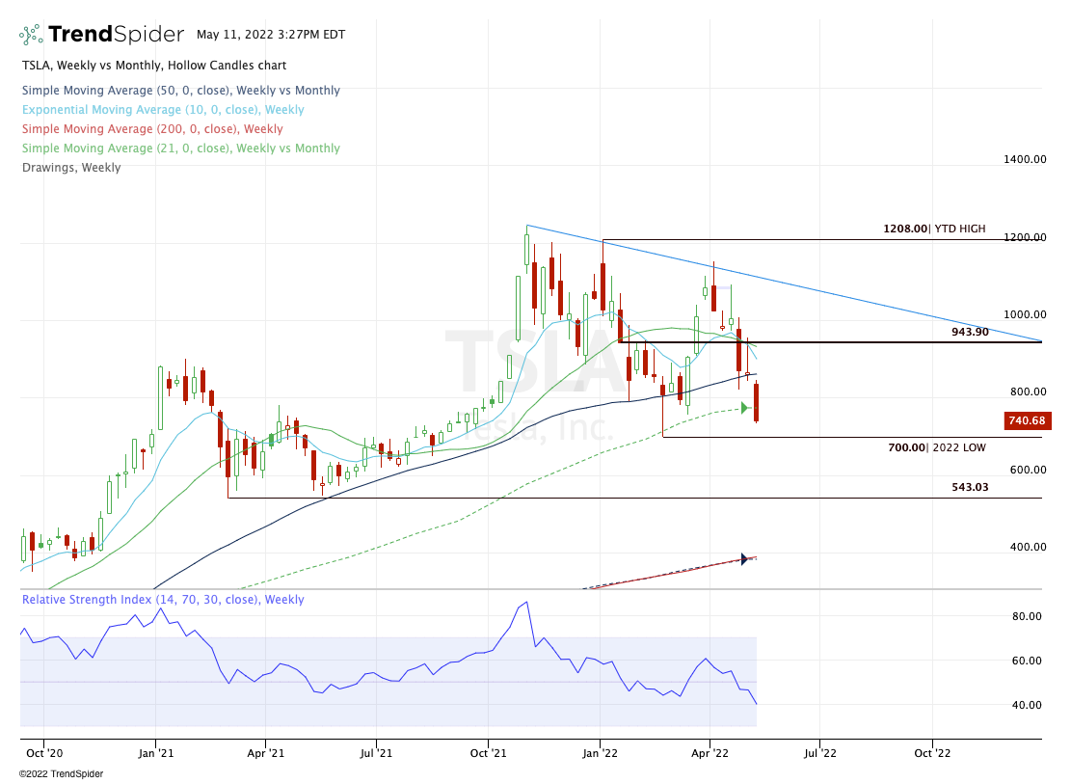1071x783 pixels.
Task: Click the RSI 60.00 axis label
Action: tap(1027, 660)
